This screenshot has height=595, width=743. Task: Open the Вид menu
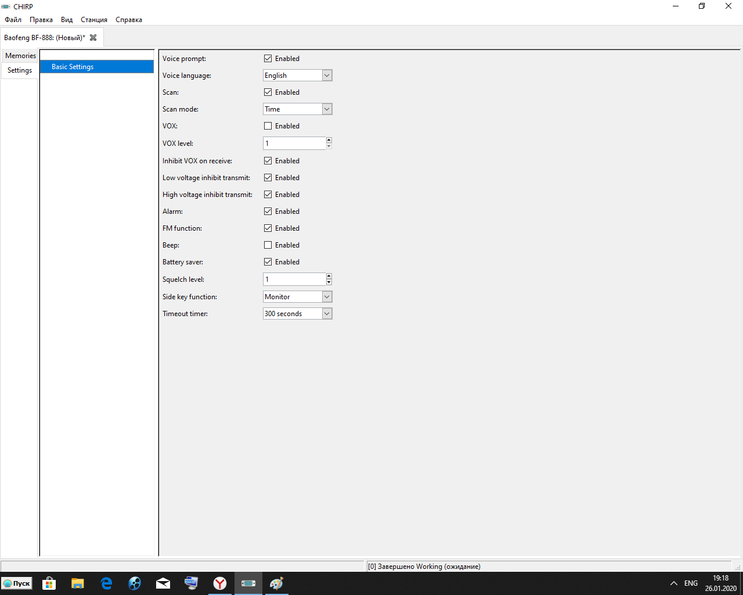point(67,20)
